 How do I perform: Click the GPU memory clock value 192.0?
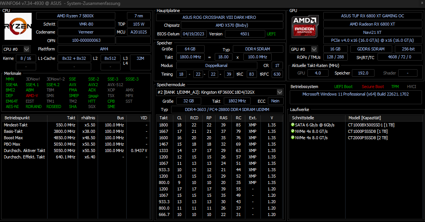click(x=363, y=73)
